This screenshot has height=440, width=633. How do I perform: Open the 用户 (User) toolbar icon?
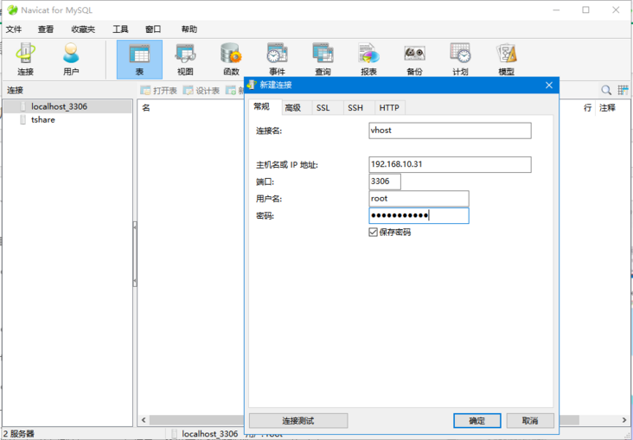(71, 60)
